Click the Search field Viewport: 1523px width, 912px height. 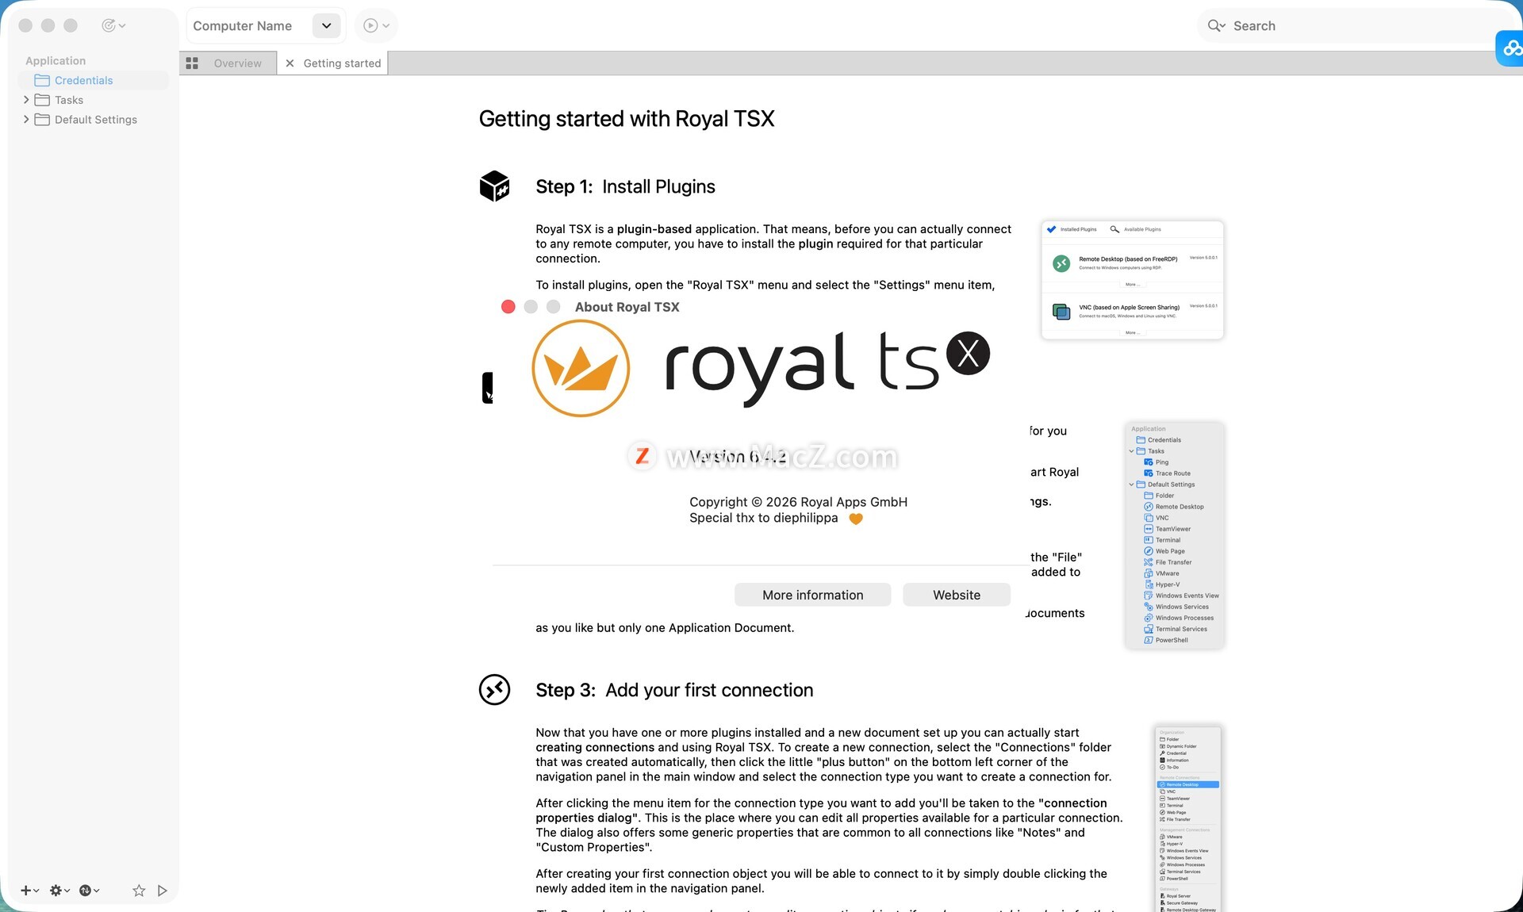[1348, 25]
